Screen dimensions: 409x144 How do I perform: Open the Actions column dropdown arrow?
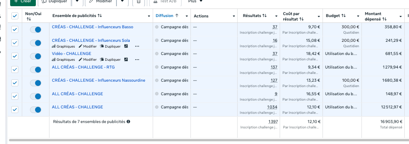234,16
